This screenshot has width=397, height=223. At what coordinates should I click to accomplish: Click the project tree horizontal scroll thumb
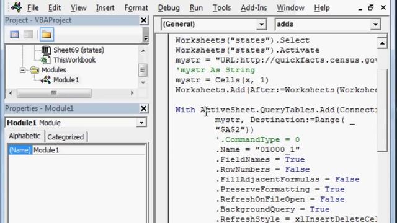tap(54, 93)
